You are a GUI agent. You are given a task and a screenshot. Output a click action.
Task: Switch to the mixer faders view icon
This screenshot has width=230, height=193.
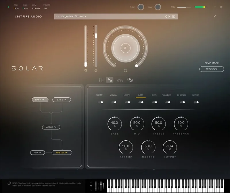pyautogui.click(x=101, y=80)
